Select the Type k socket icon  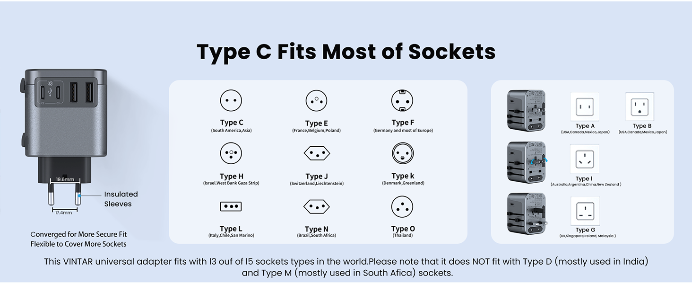pyautogui.click(x=403, y=153)
